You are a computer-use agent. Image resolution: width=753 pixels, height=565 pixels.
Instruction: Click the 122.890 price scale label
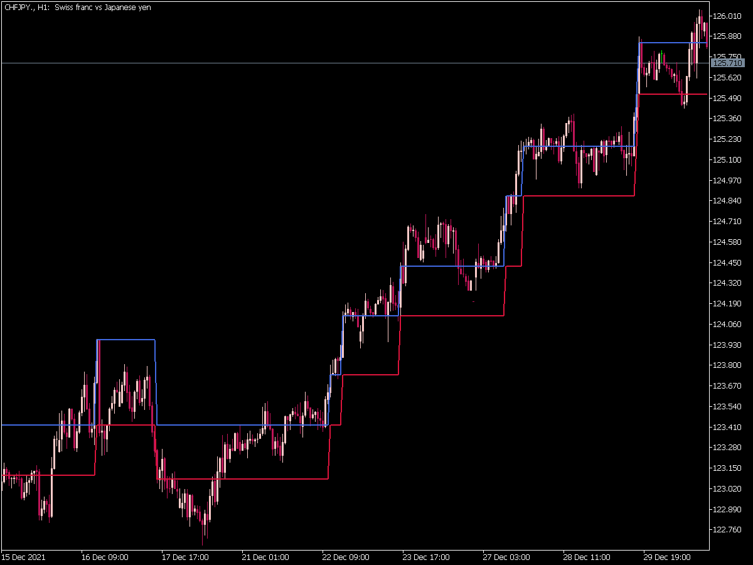(728, 509)
